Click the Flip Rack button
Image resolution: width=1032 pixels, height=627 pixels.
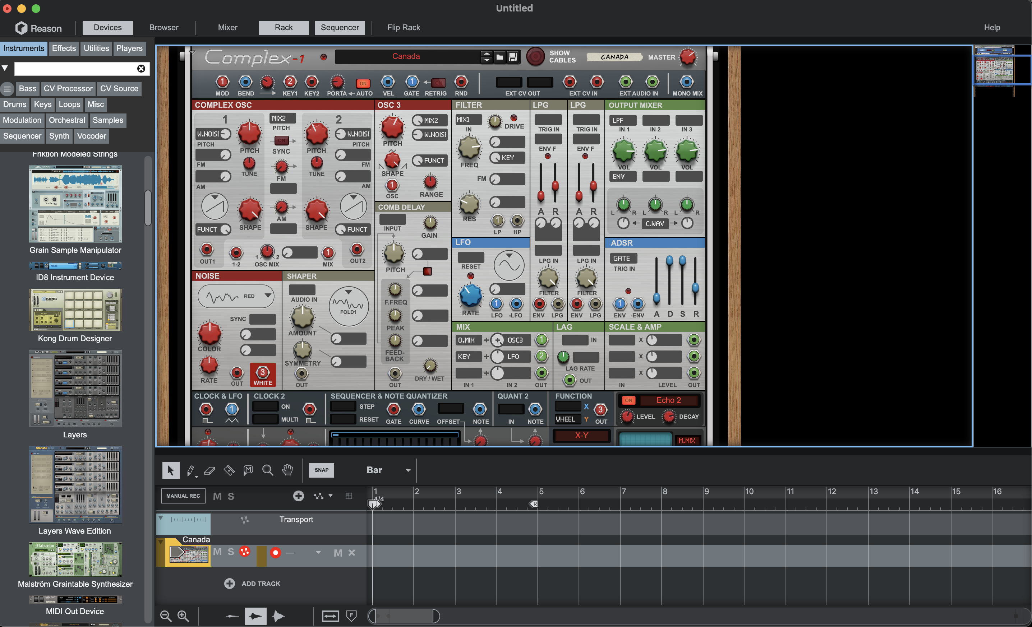(x=403, y=28)
